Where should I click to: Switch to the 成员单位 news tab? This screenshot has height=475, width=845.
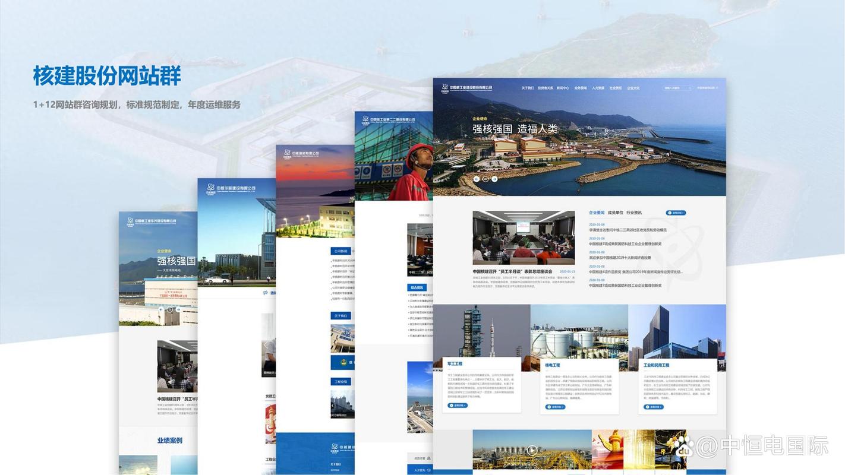(616, 213)
